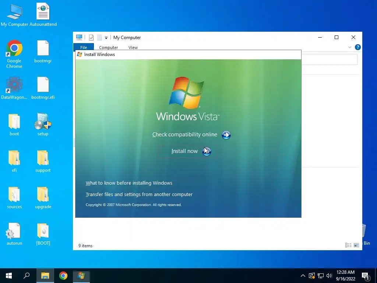Viewport: 377px width, 283px height.
Task: Click the Check compatibility online link
Action: (x=185, y=134)
